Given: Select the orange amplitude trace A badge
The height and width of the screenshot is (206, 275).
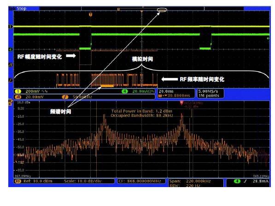Looking at the screenshot, I should 18,97.
